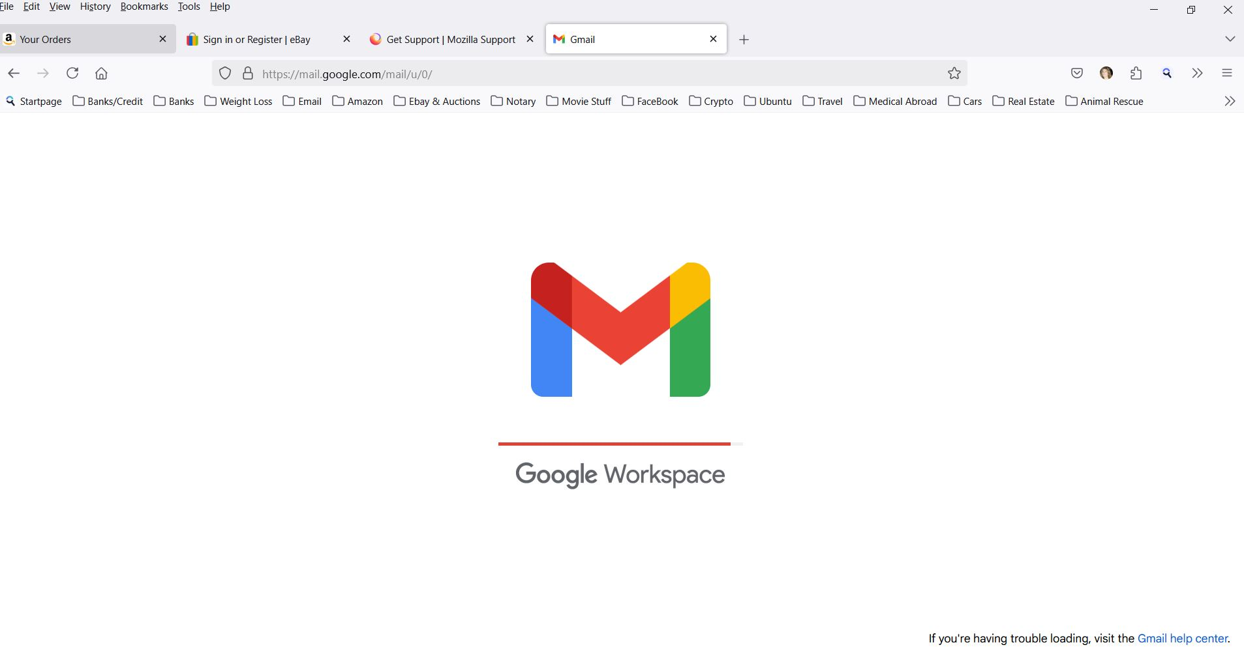
Task: Open the Firefox application hamburger menu
Action: pos(1227,74)
